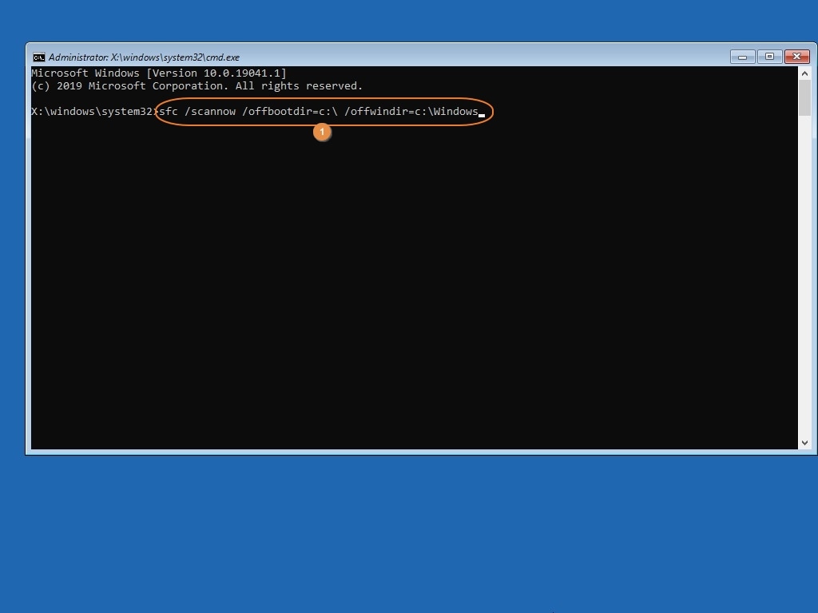Click the scrollbar up arrow
This screenshot has height=613, width=818.
point(804,73)
